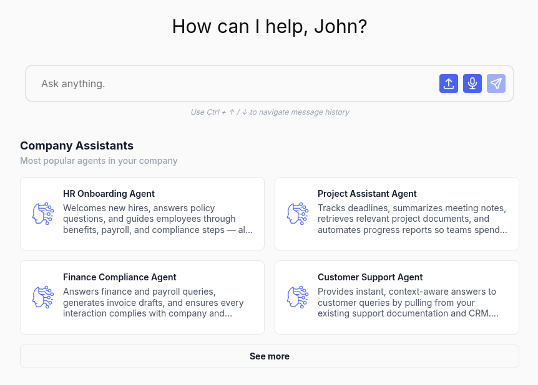
Task: Select the Finance Compliance Agent title
Action: pyautogui.click(x=119, y=277)
